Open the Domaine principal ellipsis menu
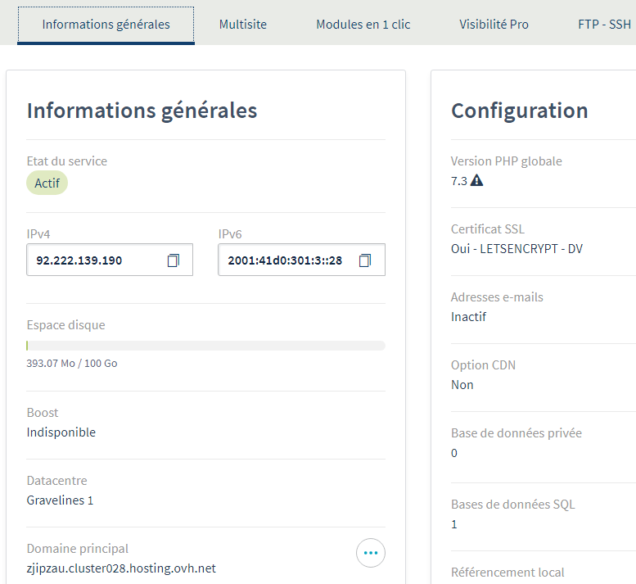The width and height of the screenshot is (636, 584). pos(371,553)
